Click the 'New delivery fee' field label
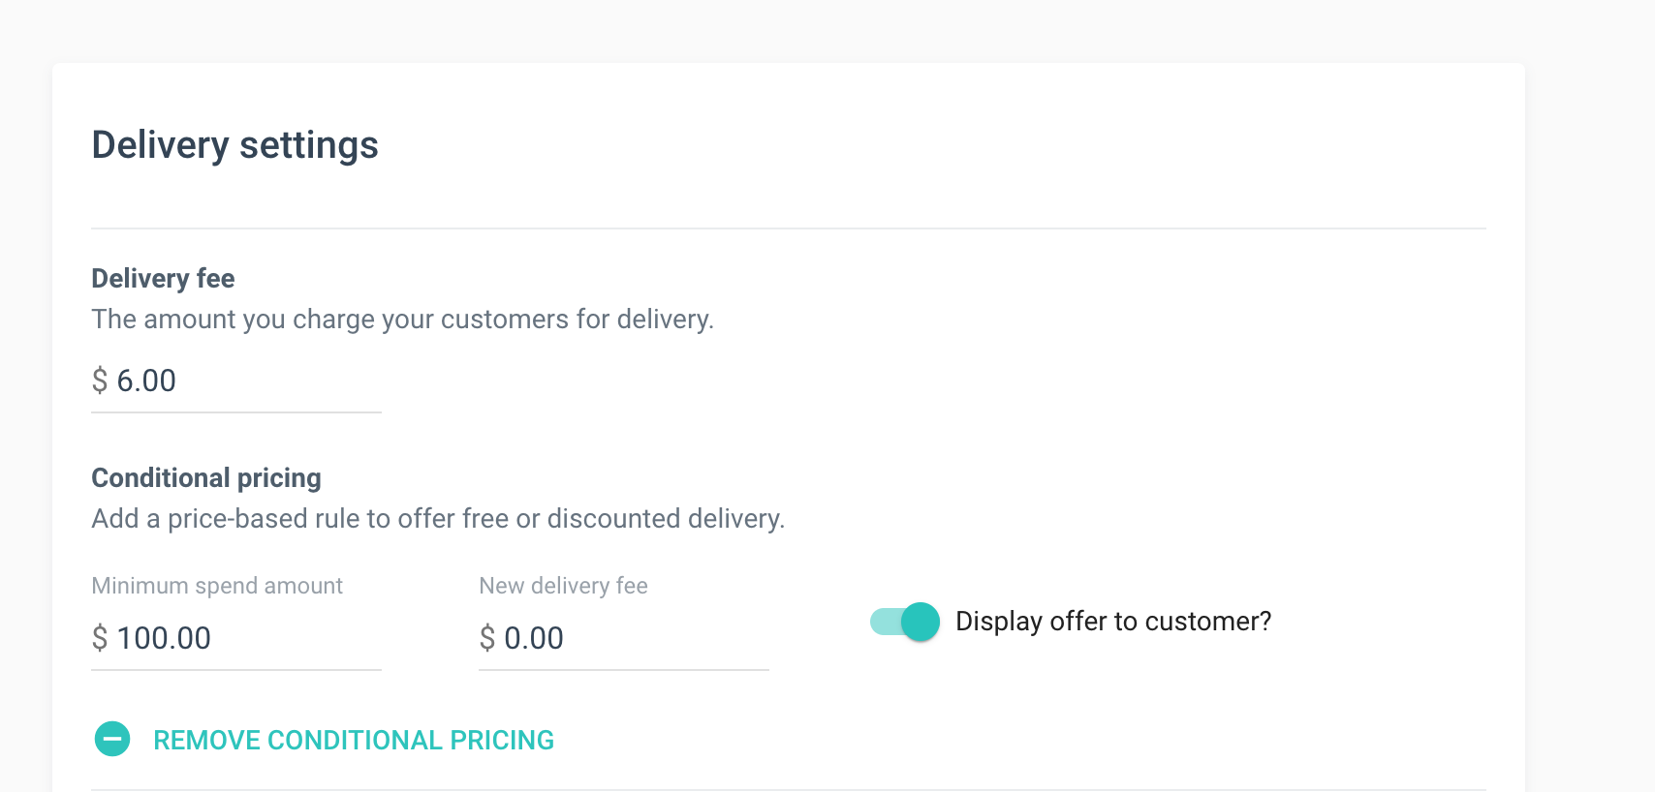 (563, 586)
